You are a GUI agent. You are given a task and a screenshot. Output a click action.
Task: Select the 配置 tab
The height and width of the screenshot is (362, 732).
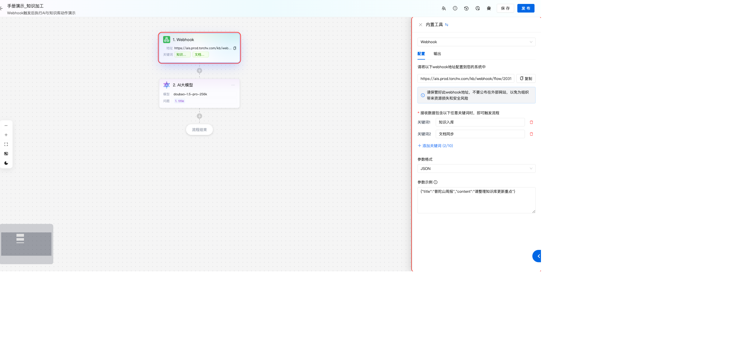(421, 54)
